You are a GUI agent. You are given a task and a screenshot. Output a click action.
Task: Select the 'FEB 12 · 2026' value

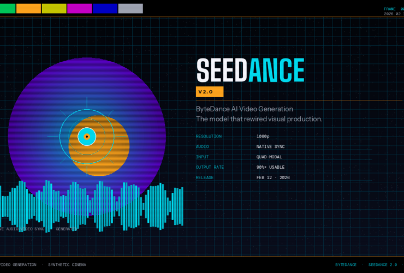point(273,177)
